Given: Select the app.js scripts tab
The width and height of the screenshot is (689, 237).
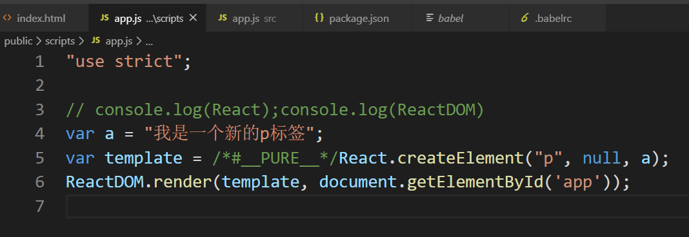Looking at the screenshot, I should [147, 18].
